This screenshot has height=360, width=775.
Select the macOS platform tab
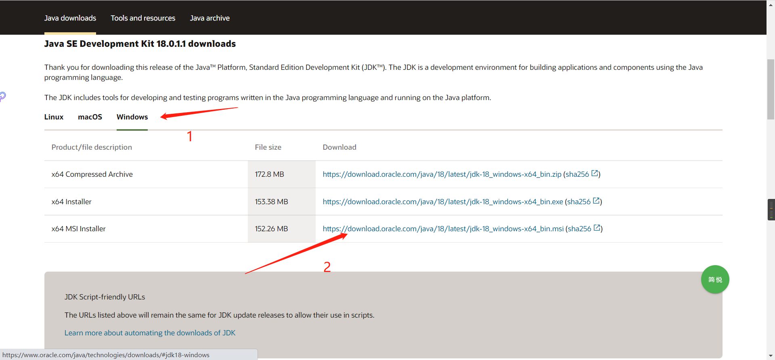(x=90, y=117)
